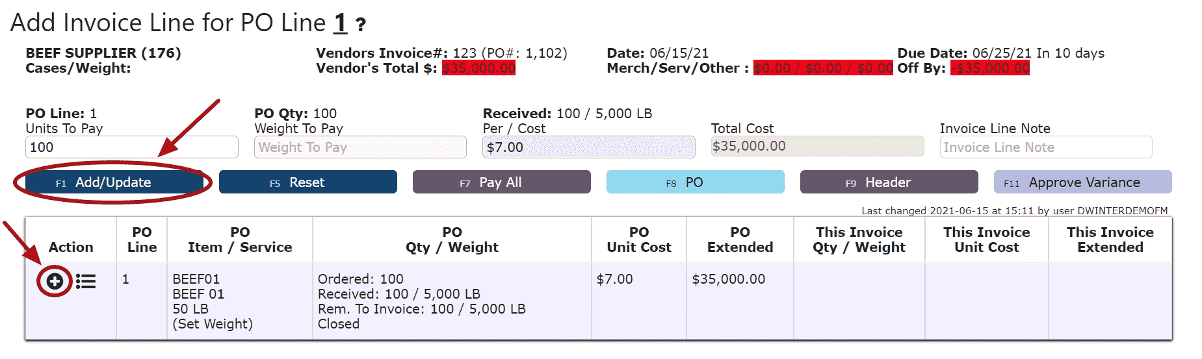Open Header using the F9 button
Image resolution: width=1202 pixels, height=359 pixels.
point(889,182)
